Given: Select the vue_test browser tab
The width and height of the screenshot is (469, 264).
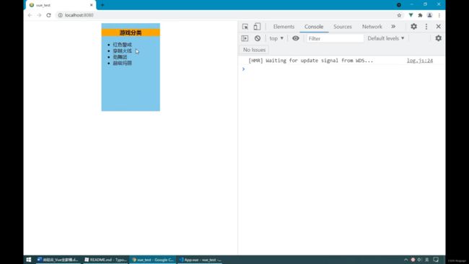Looking at the screenshot, I should (61, 5).
